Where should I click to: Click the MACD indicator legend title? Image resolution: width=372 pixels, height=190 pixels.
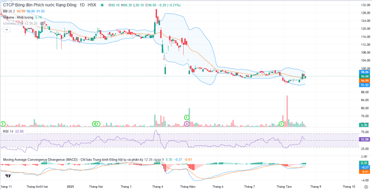pos(73,160)
